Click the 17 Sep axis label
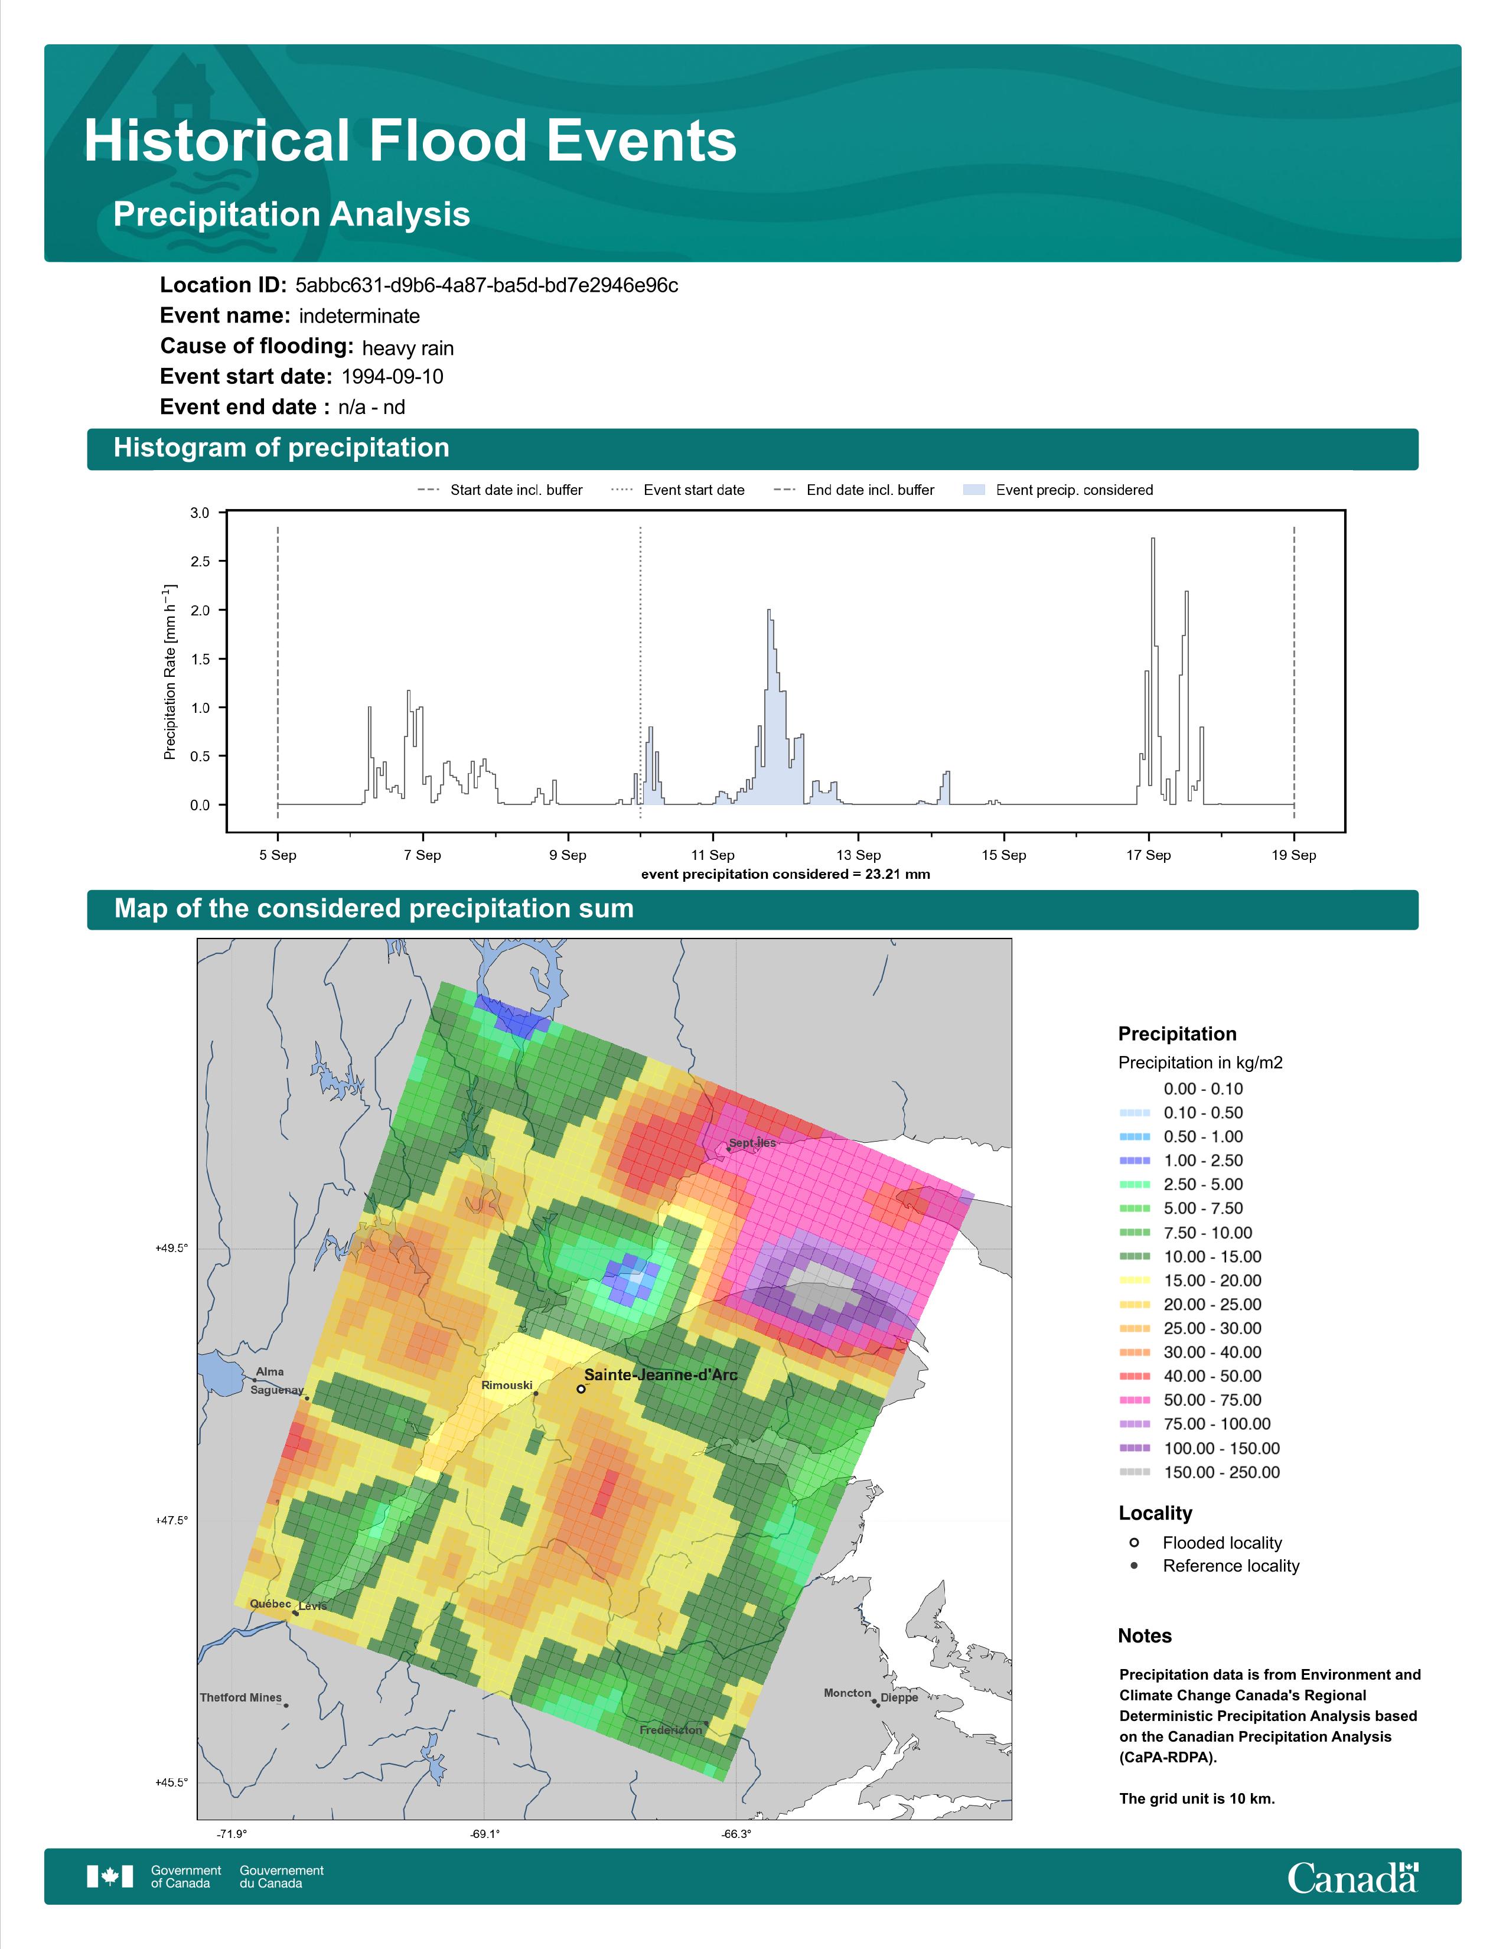Image resolution: width=1506 pixels, height=1949 pixels. (x=1148, y=855)
